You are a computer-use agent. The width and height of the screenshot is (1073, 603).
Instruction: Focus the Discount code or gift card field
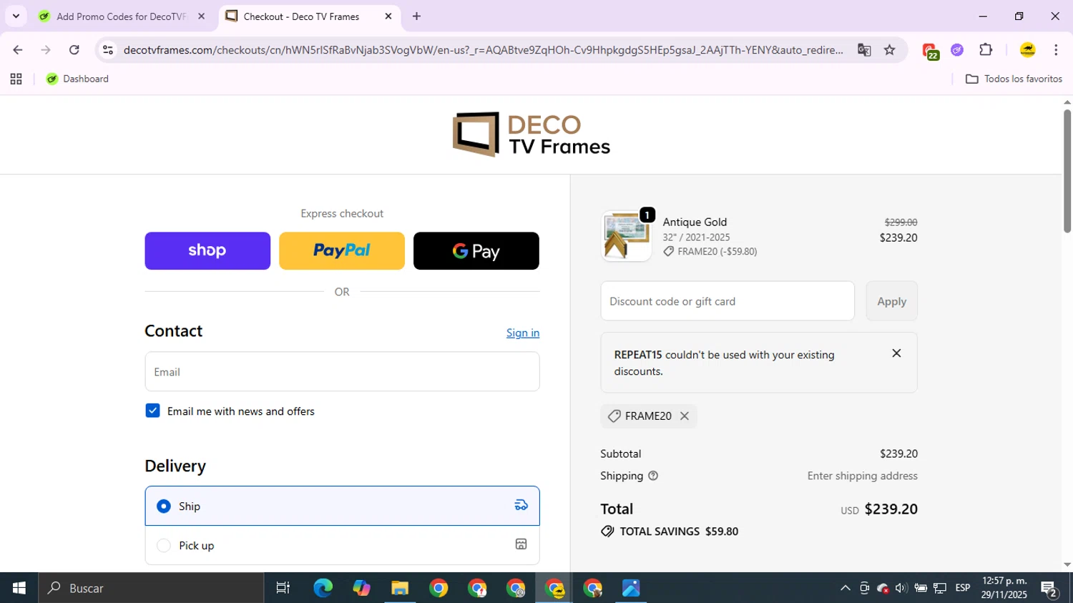click(727, 301)
